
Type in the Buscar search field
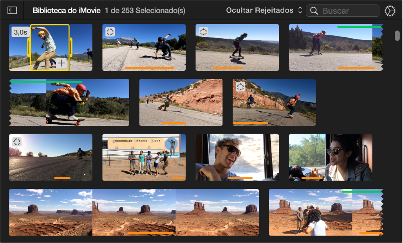point(349,11)
